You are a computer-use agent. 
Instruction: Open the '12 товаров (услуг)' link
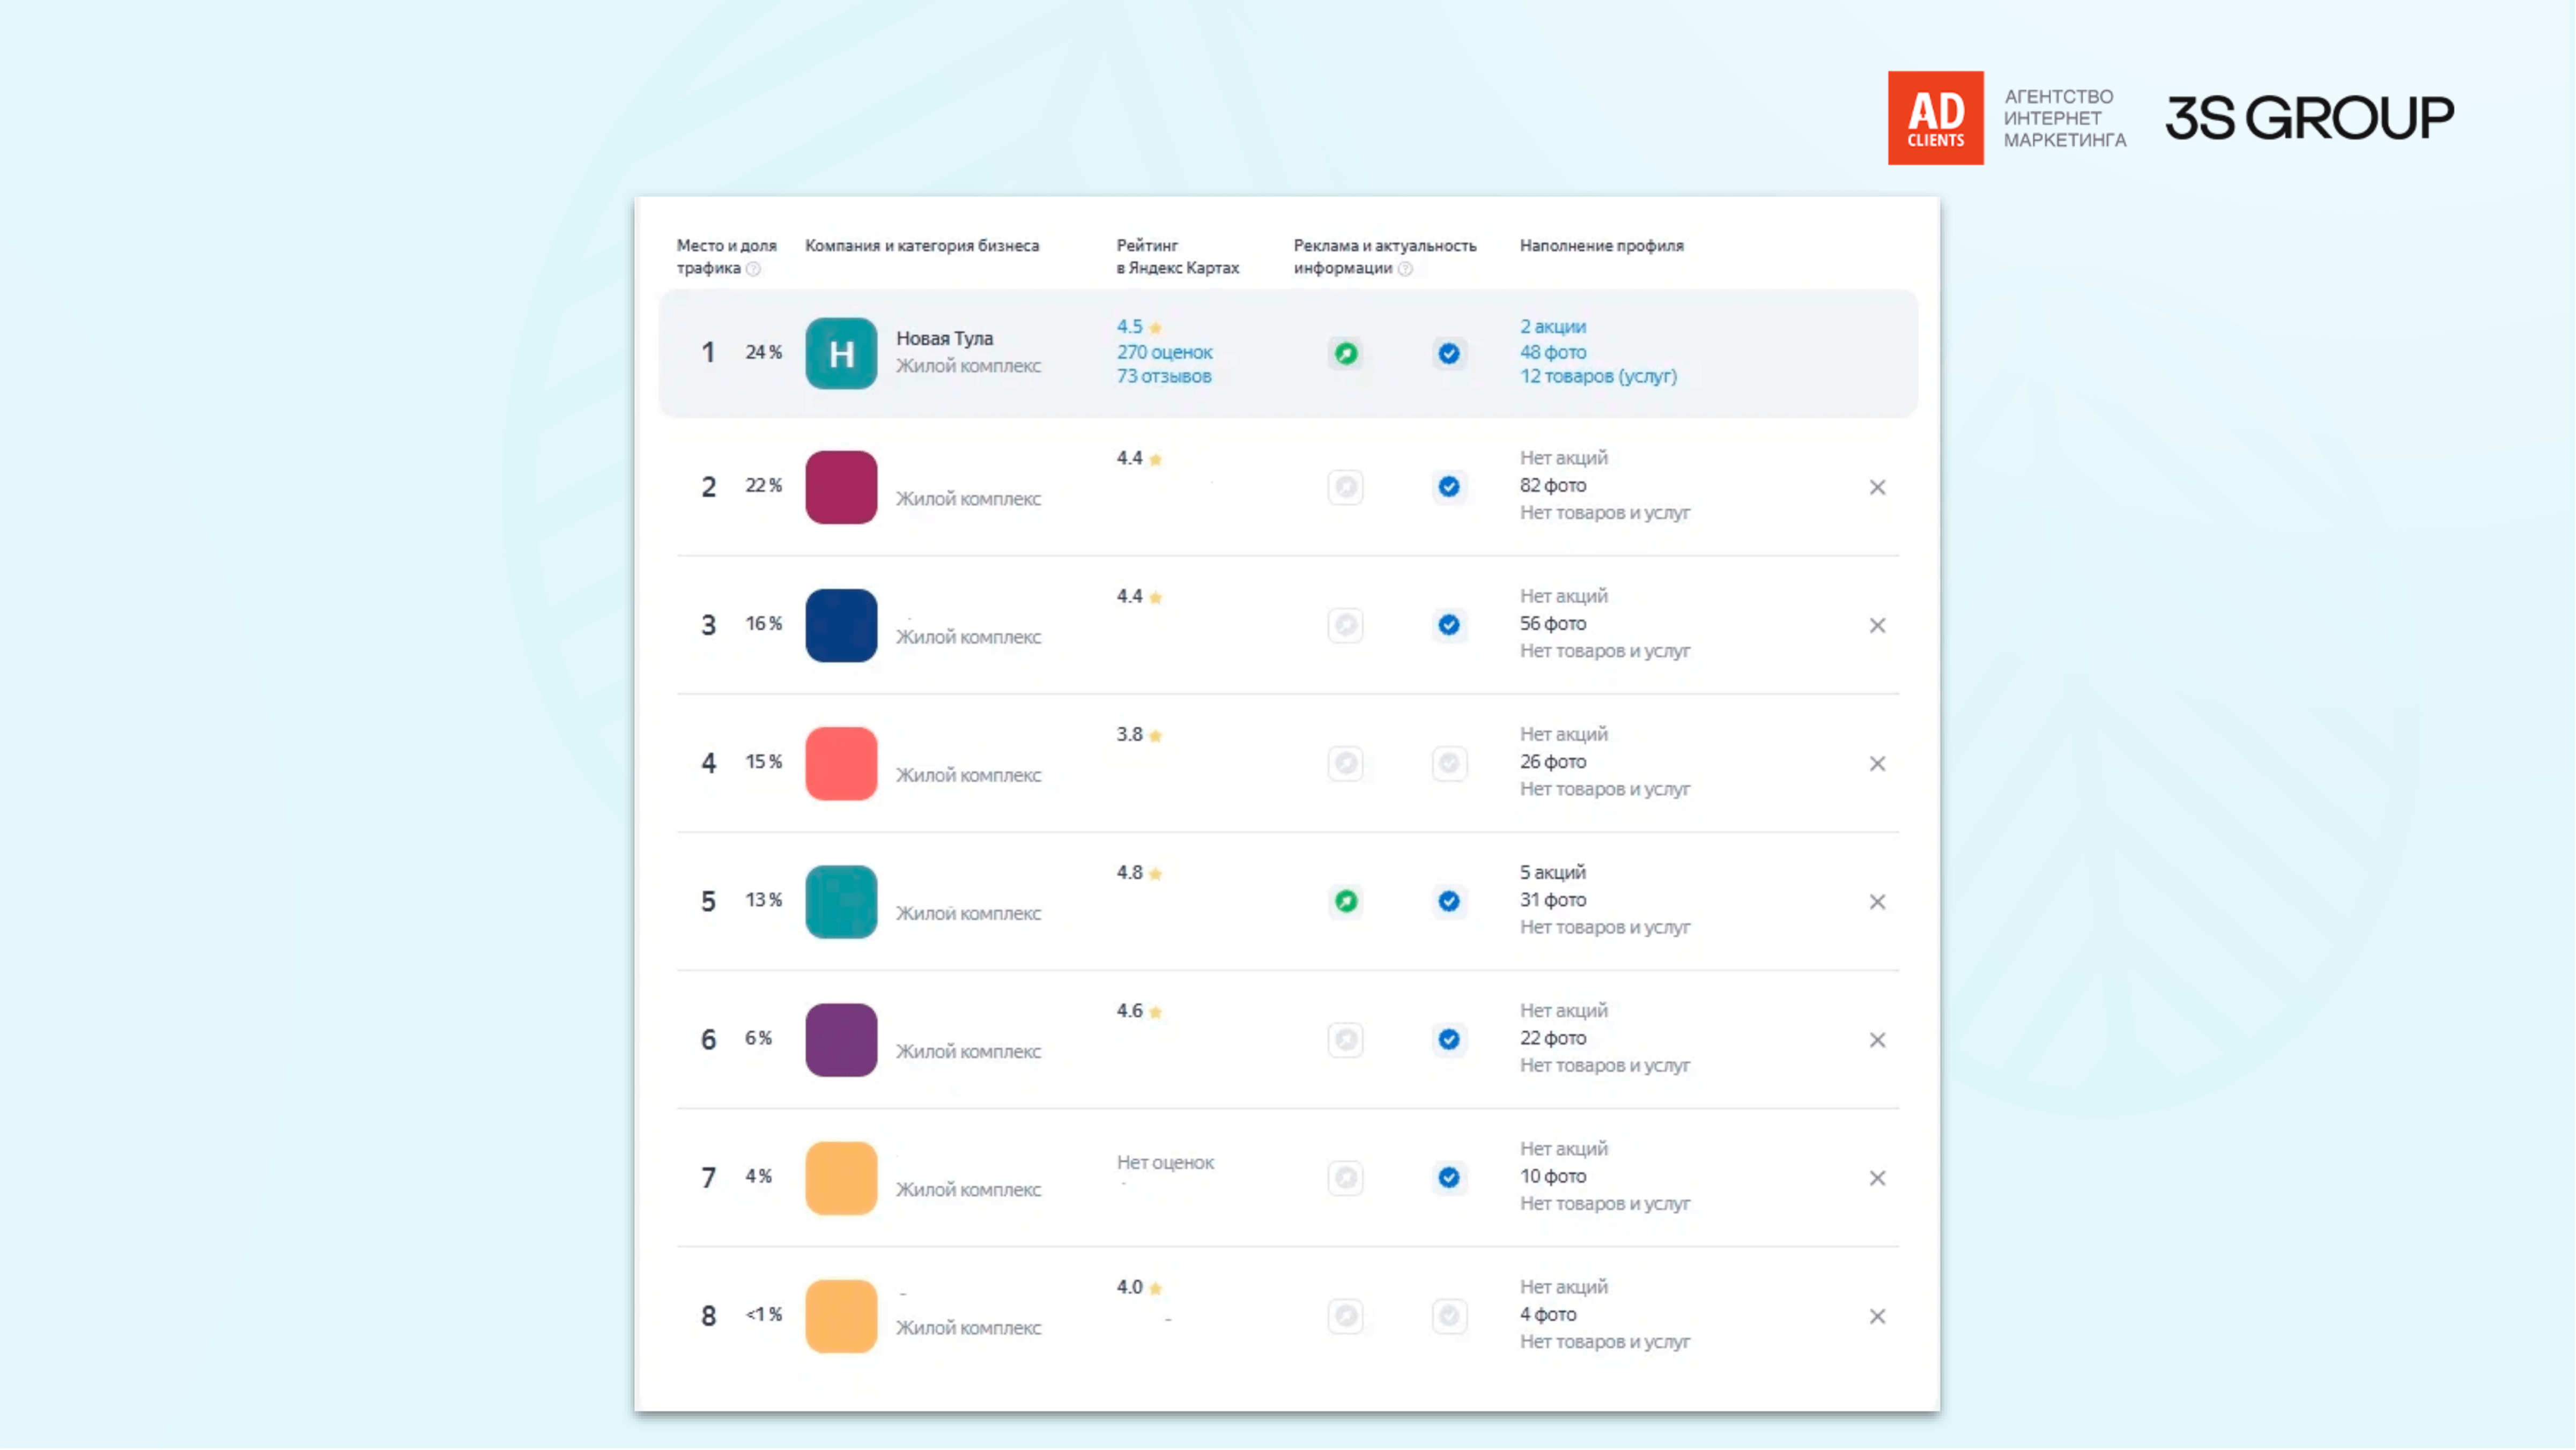[1598, 377]
